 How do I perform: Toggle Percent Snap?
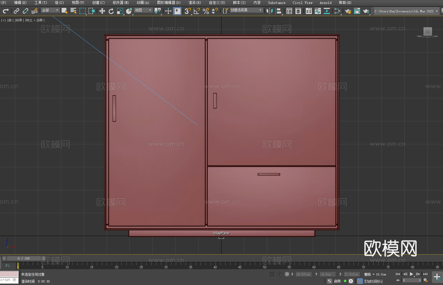tap(206, 11)
